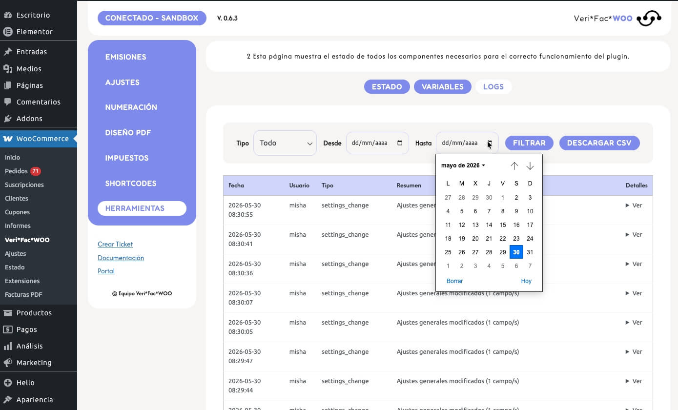This screenshot has width=678, height=410.
Task: Switch to the VARIABLES tab
Action: coord(443,87)
